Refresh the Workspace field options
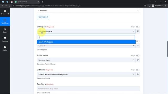This screenshot has height=94, width=168. 138,31
